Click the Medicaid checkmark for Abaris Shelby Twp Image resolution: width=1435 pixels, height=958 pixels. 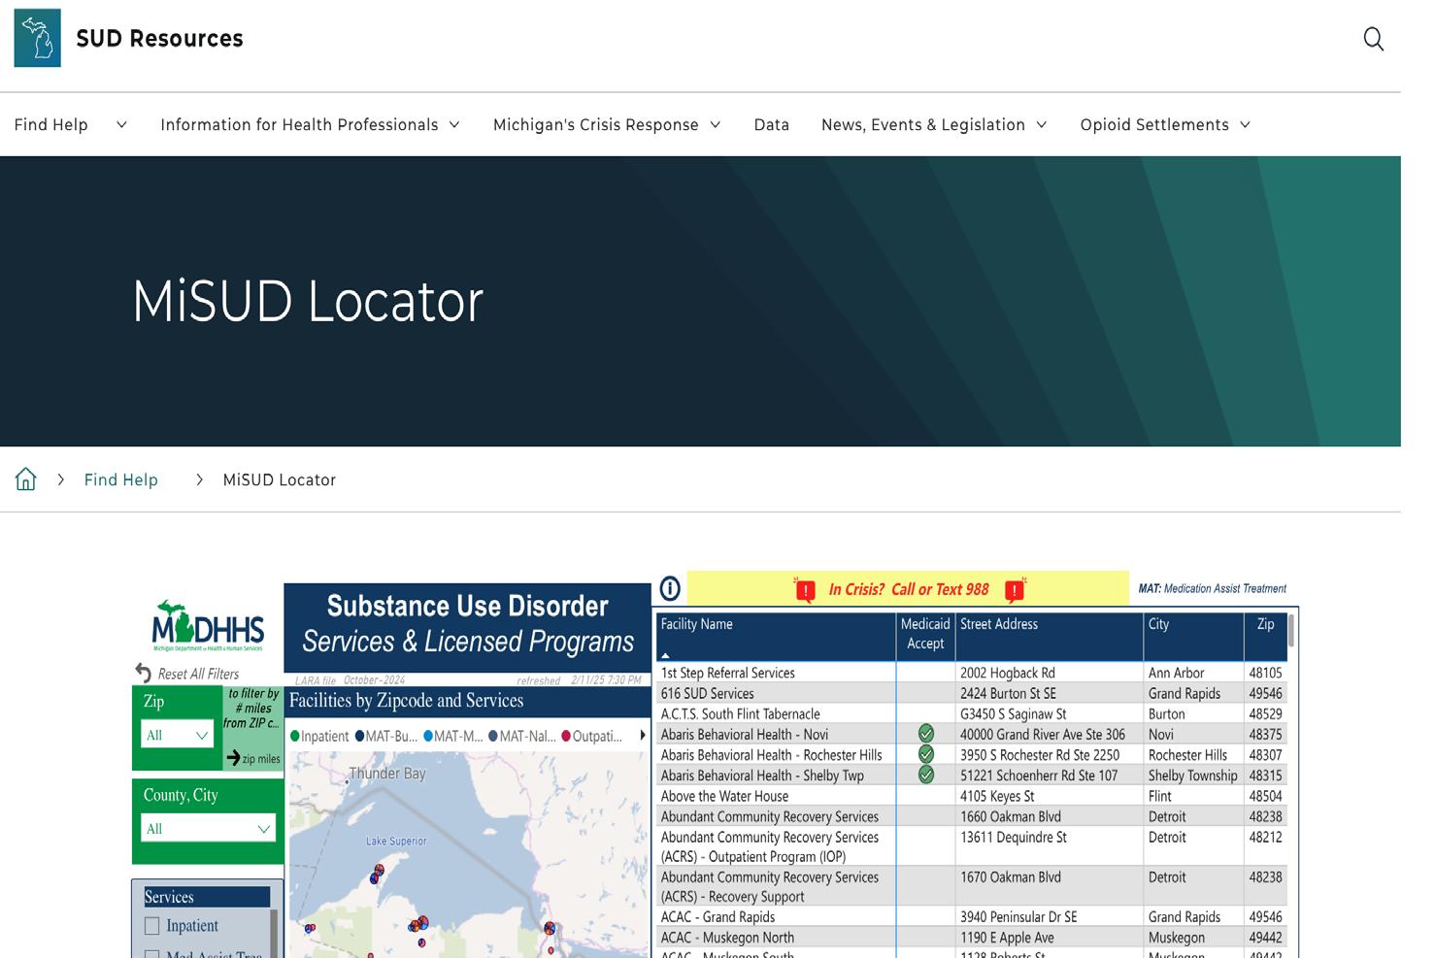926,775
